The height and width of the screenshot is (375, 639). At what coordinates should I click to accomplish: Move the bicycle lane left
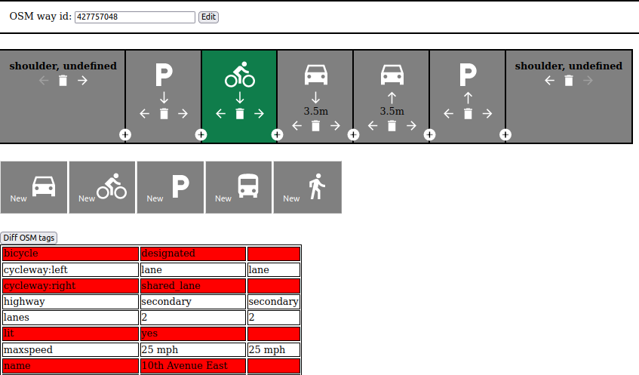tap(220, 114)
